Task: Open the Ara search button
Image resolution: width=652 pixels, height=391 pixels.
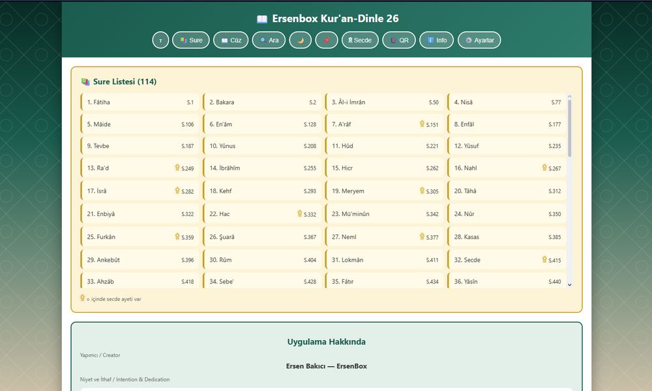Action: coord(269,40)
